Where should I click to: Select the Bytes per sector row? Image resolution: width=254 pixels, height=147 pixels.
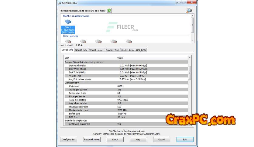pos(126,97)
